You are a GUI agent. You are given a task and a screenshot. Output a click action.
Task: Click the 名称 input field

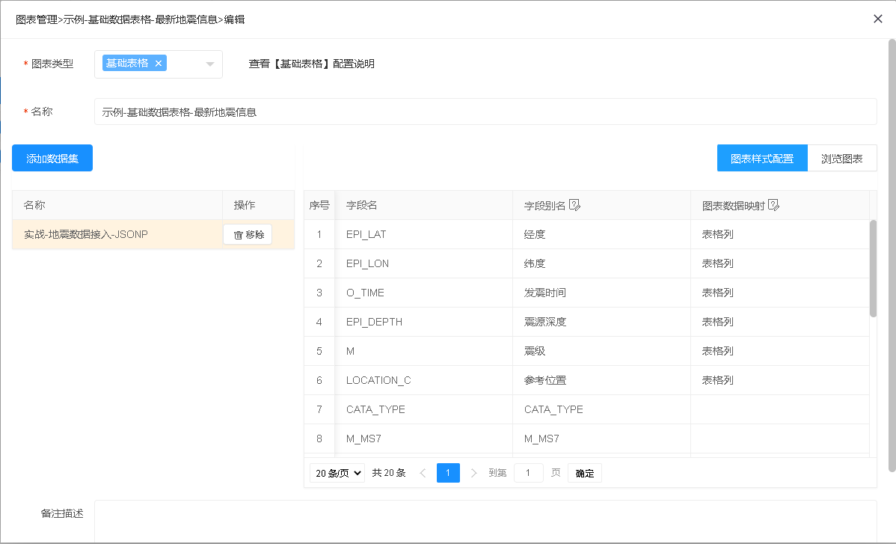point(485,111)
